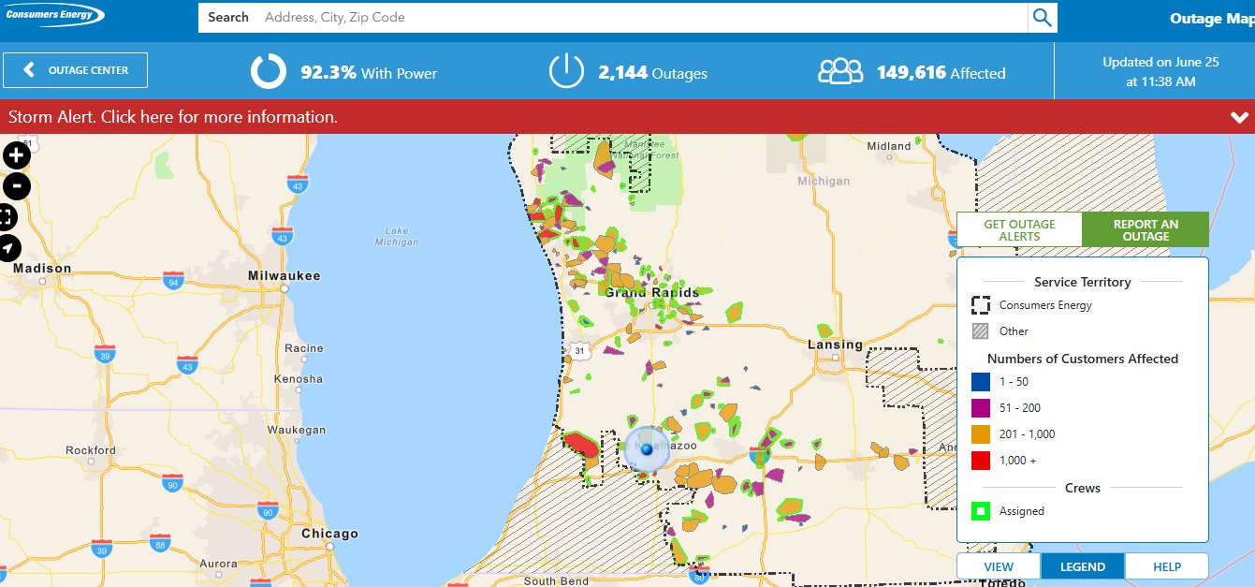Click the Outage Map header title
This screenshot has width=1255, height=587.
(1211, 19)
